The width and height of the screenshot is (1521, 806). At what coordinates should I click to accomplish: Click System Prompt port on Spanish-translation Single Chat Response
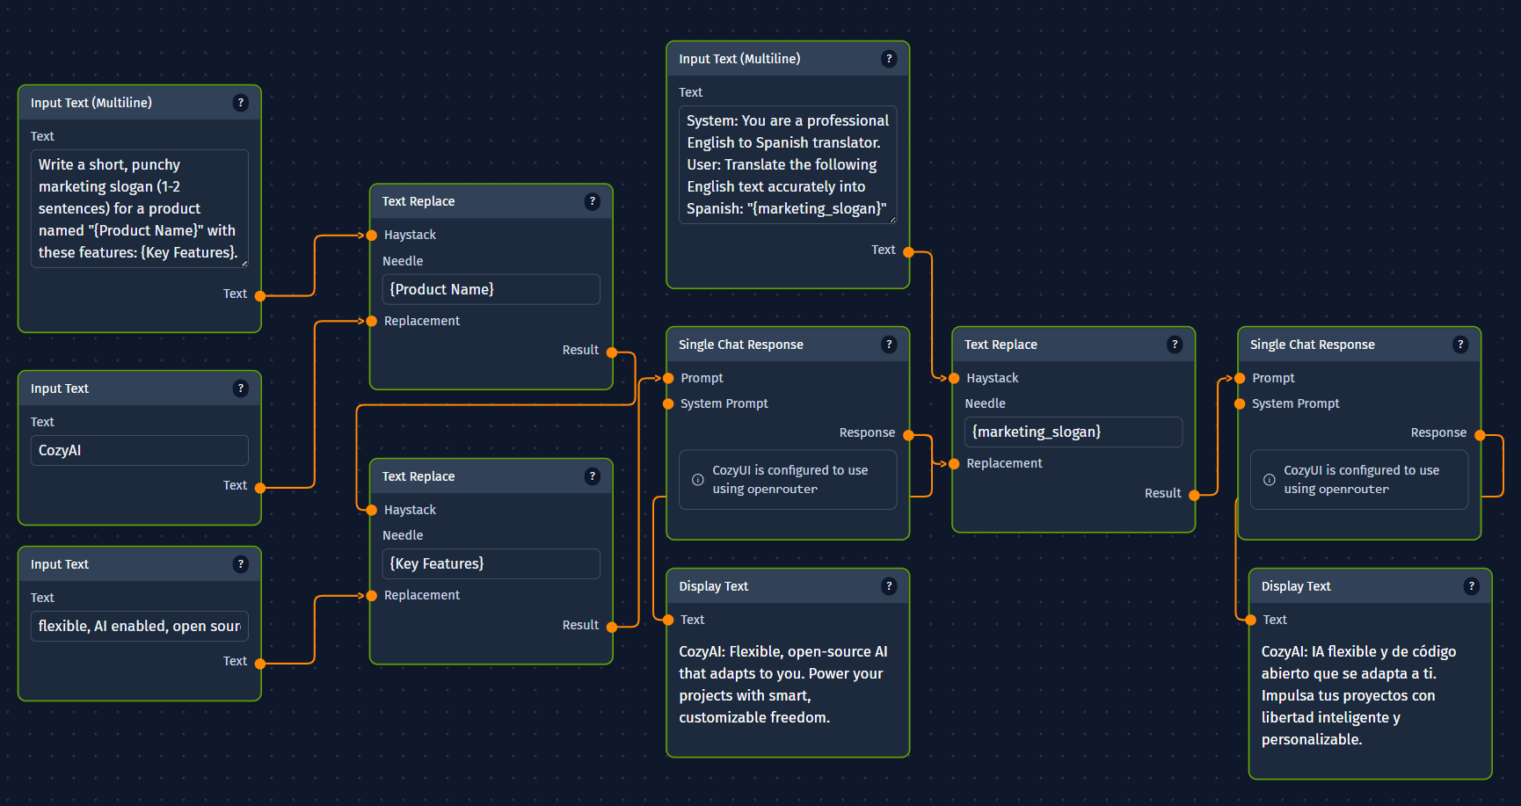1240,404
